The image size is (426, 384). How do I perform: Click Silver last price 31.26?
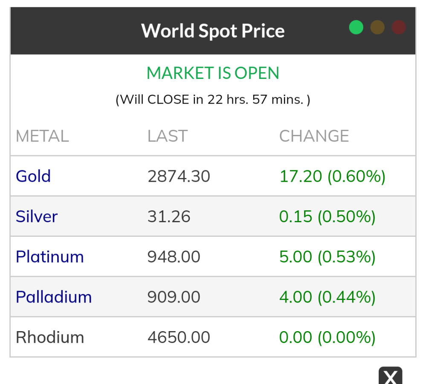(x=169, y=216)
